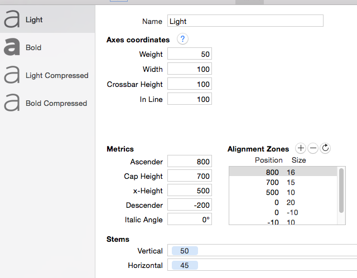Open Axes coordinates help question mark
357x278 pixels.
182,39
